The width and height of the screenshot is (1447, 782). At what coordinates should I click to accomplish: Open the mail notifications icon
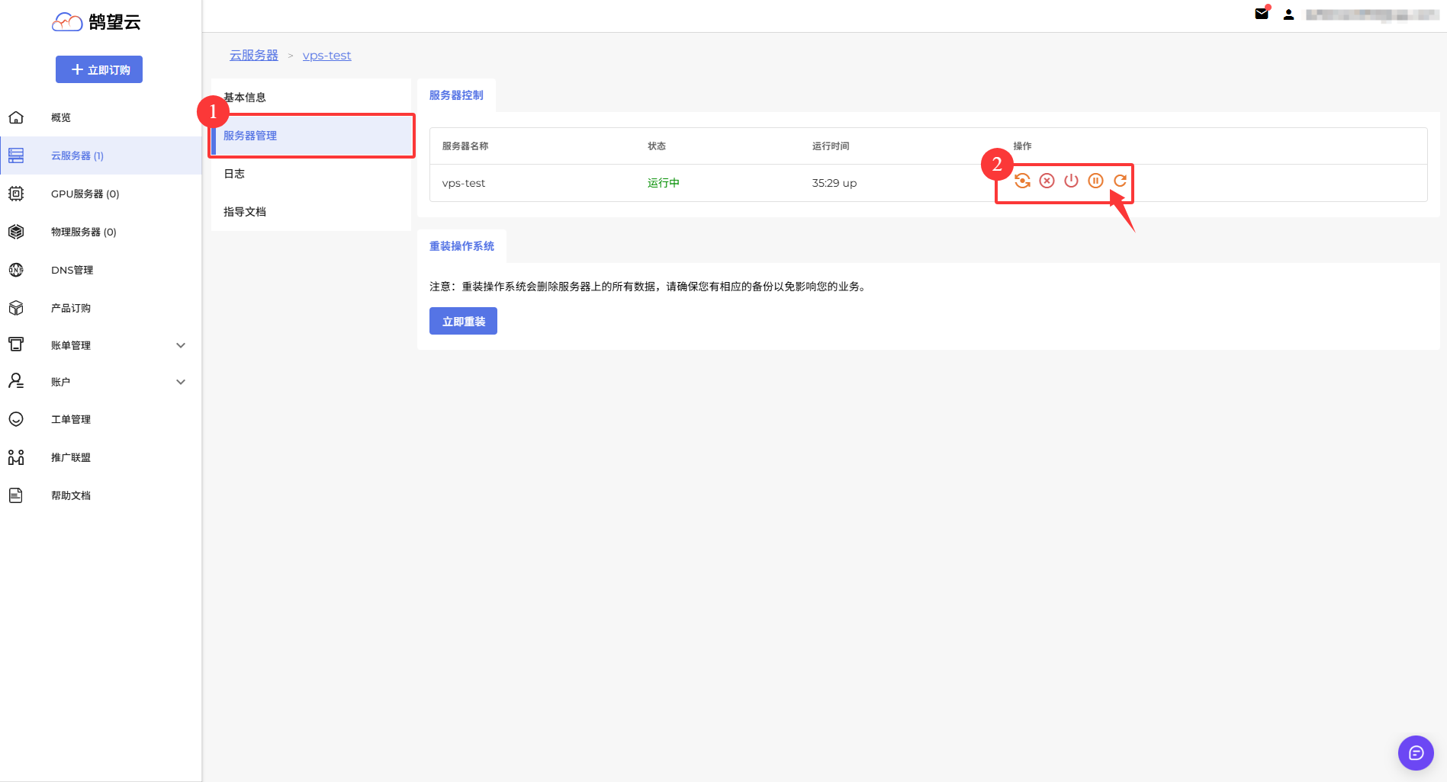(1262, 14)
